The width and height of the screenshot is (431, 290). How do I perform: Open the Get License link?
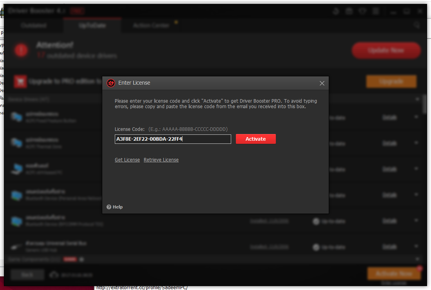127,160
